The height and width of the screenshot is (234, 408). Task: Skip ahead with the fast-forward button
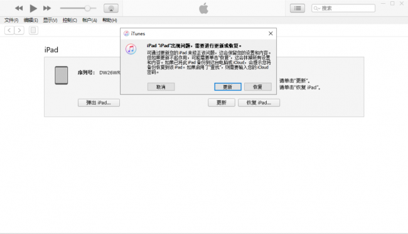tap(47, 8)
